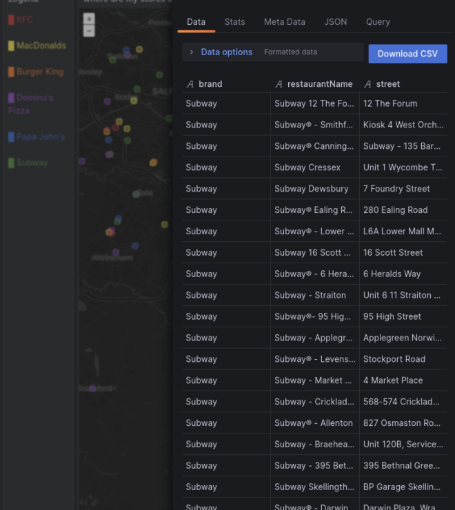This screenshot has height=510, width=455.
Task: Toggle Burger King series in legend
Action: point(40,72)
